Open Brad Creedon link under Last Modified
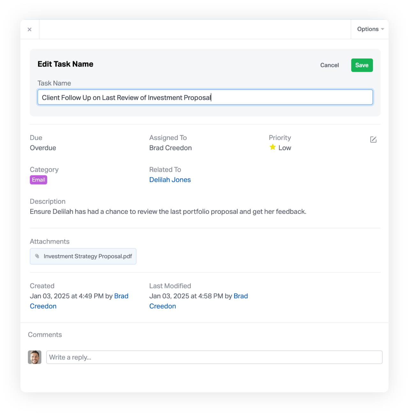 coord(198,301)
